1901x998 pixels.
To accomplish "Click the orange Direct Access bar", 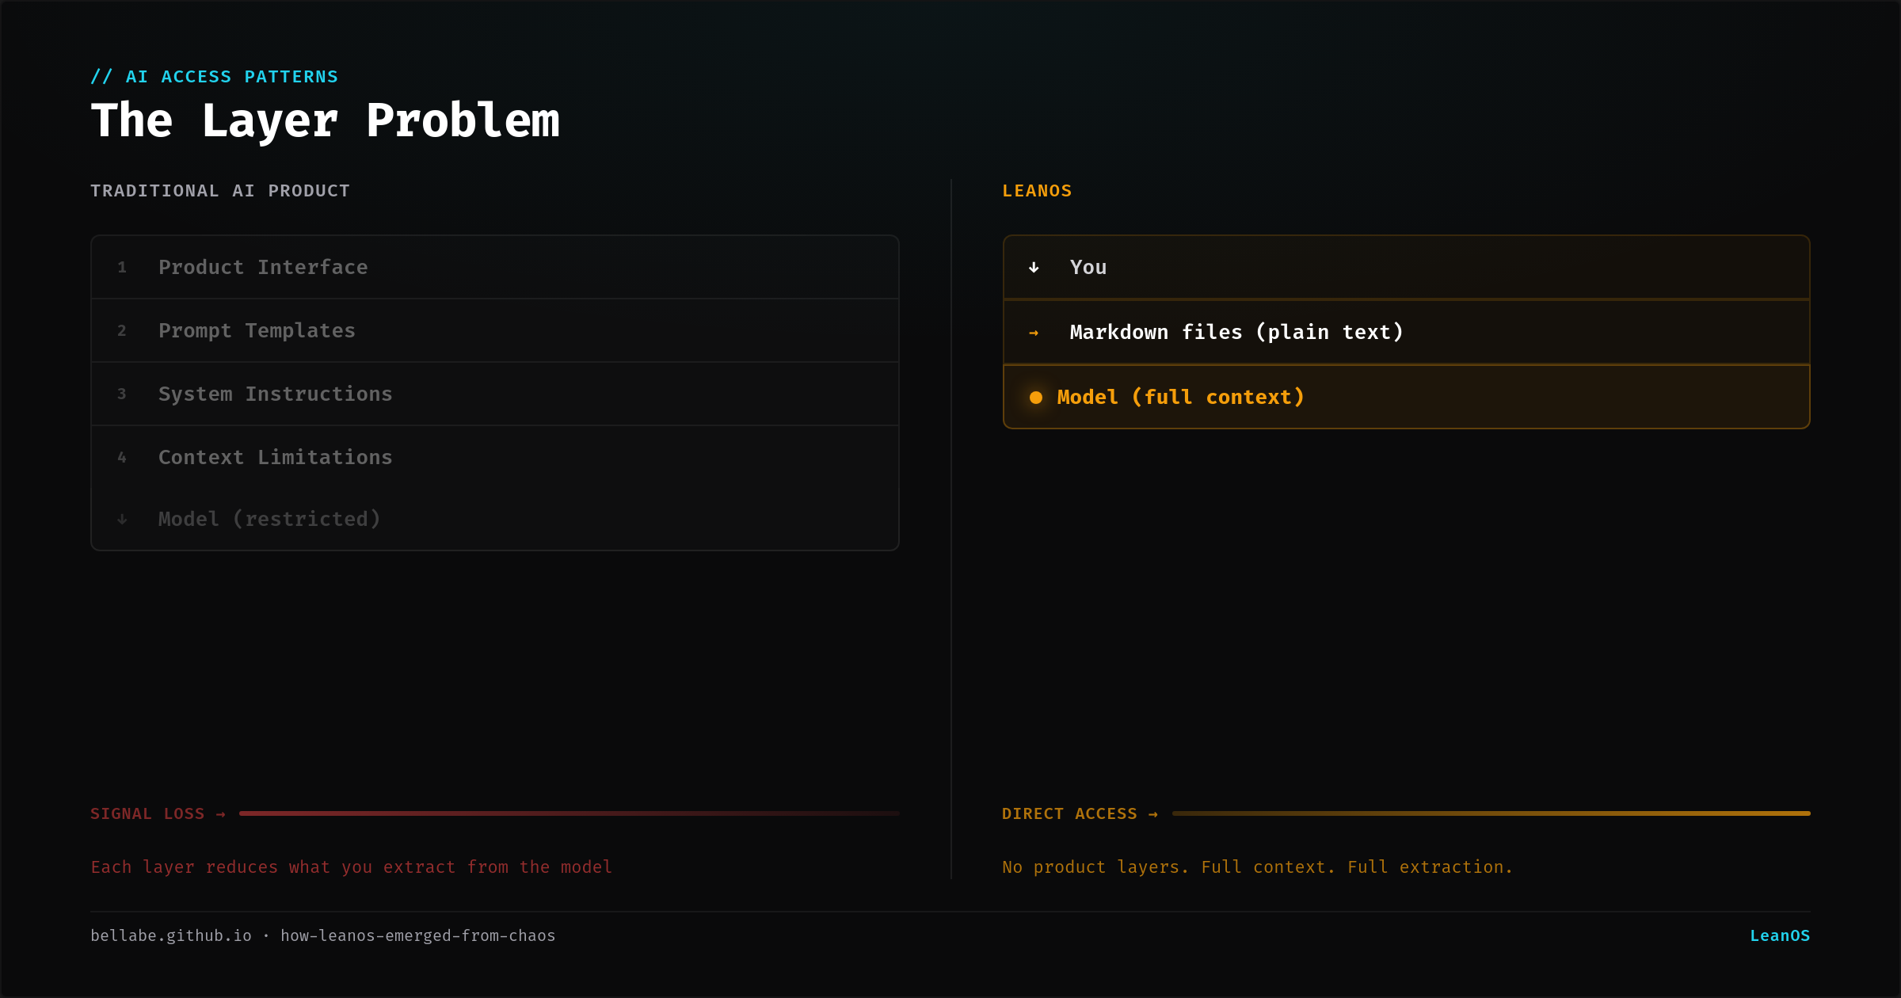I will (x=1491, y=813).
